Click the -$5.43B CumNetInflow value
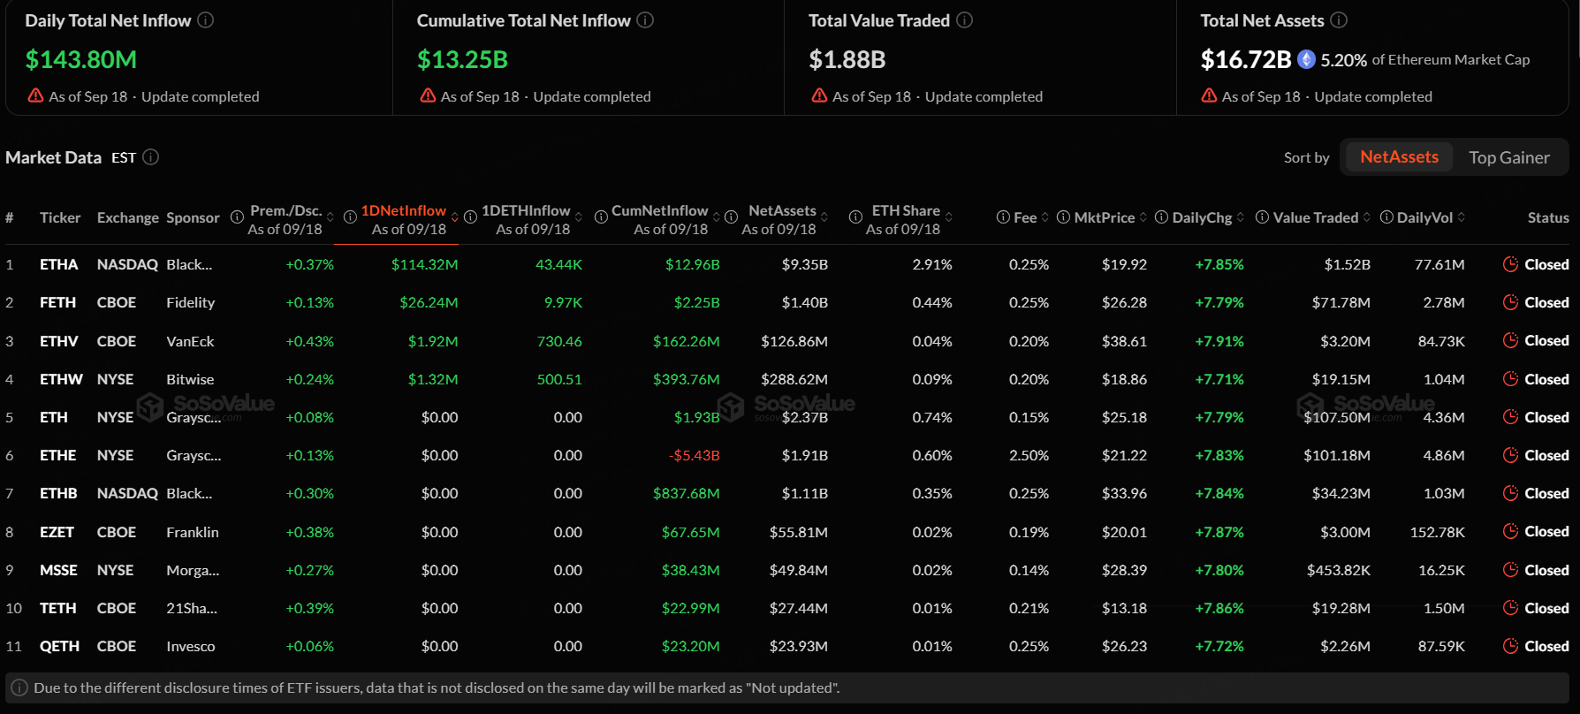Image resolution: width=1580 pixels, height=714 pixels. click(x=694, y=455)
